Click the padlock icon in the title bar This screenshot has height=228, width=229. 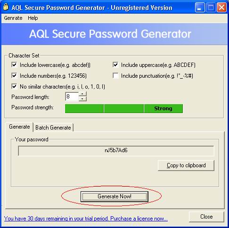click(6, 7)
